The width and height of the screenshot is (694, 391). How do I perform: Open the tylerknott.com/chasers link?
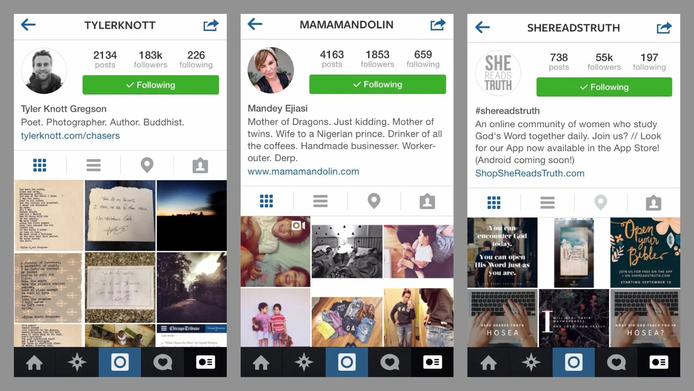click(70, 136)
